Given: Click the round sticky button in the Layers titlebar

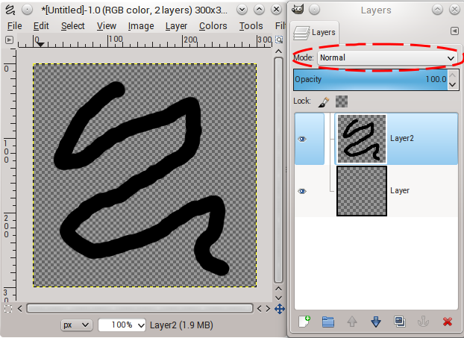Looking at the screenshot, I should tap(315, 10).
